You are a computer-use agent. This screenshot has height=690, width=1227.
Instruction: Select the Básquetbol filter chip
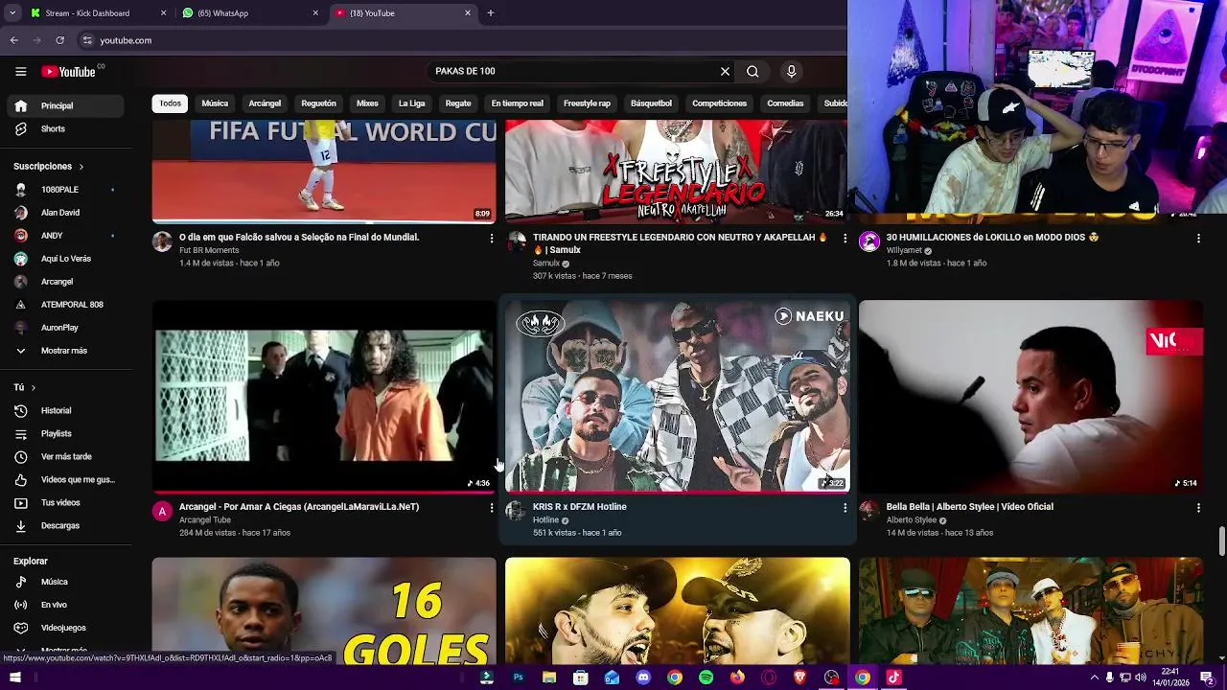pos(651,103)
